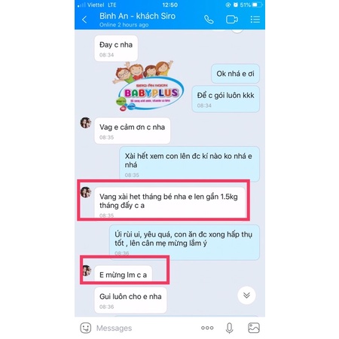Select the 'Ok nhá e ơi' message bubble

(x=235, y=74)
